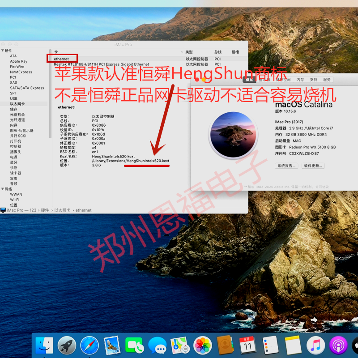The height and width of the screenshot is (358, 358).
Task: Click the 软件更新... button
Action: click(313, 166)
